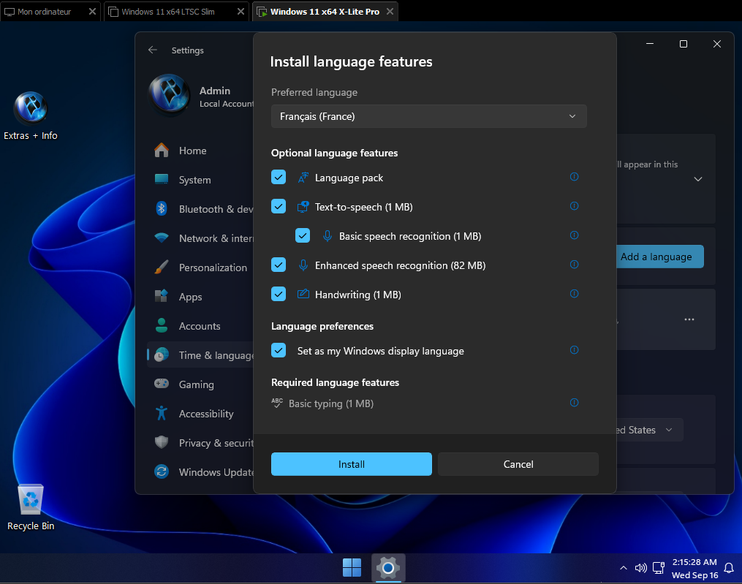Image resolution: width=742 pixels, height=584 pixels.
Task: Click the Add a language button
Action: 659,257
